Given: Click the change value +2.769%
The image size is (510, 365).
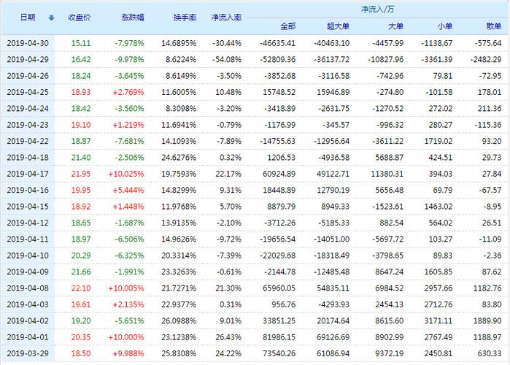Looking at the screenshot, I should [128, 92].
